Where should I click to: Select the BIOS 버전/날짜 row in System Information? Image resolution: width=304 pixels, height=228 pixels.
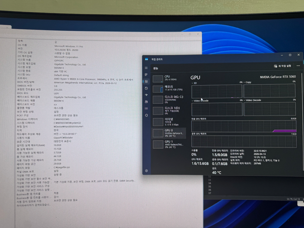pyautogui.click(x=109, y=82)
